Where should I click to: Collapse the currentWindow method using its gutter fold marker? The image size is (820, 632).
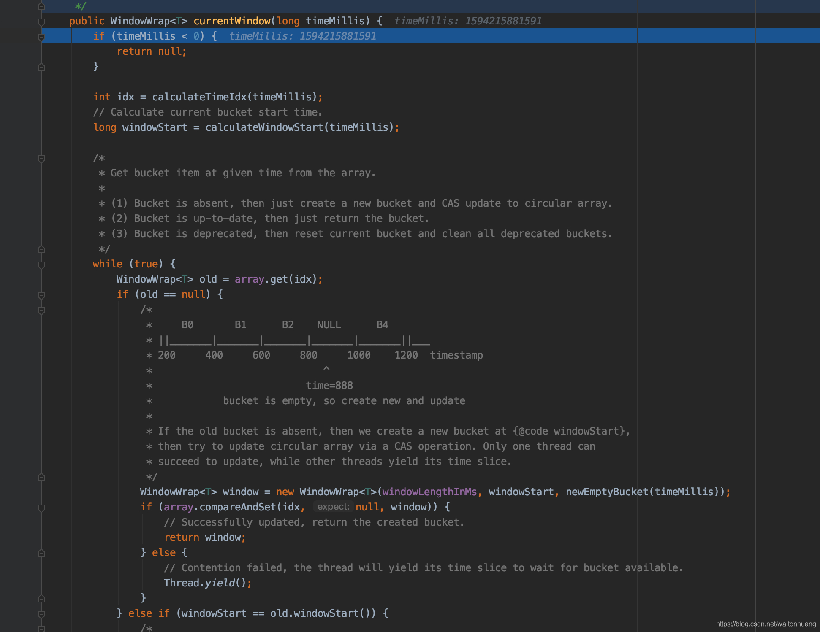[41, 22]
